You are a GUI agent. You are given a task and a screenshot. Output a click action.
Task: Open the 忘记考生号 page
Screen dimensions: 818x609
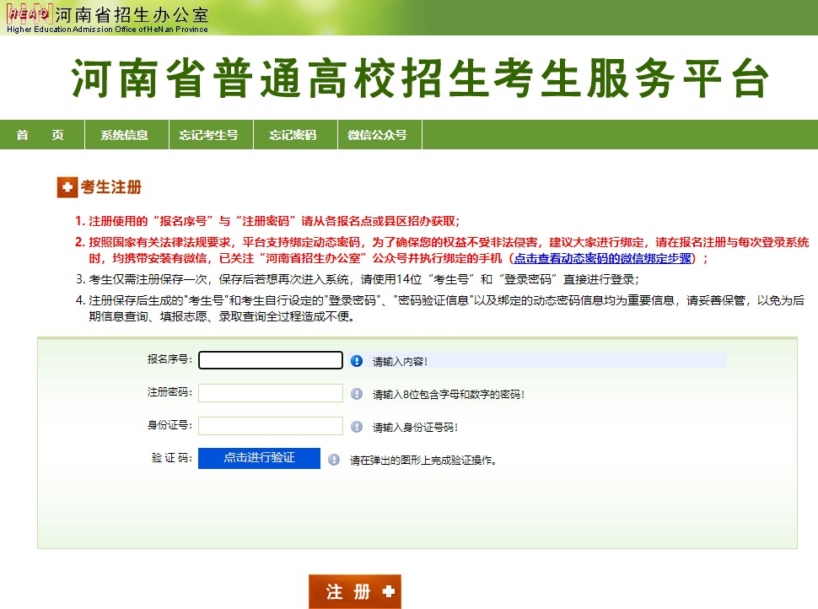point(209,135)
